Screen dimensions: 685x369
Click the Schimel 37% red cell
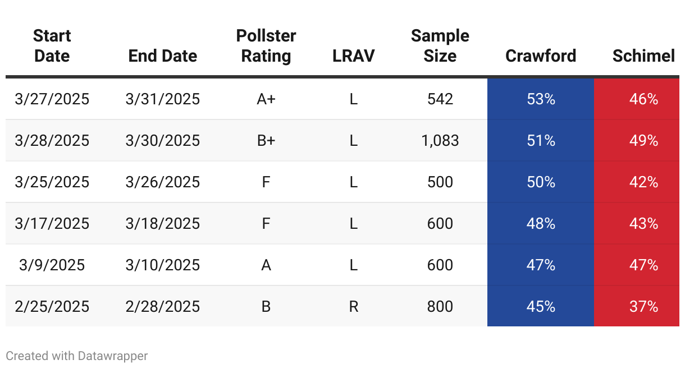pyautogui.click(x=643, y=307)
